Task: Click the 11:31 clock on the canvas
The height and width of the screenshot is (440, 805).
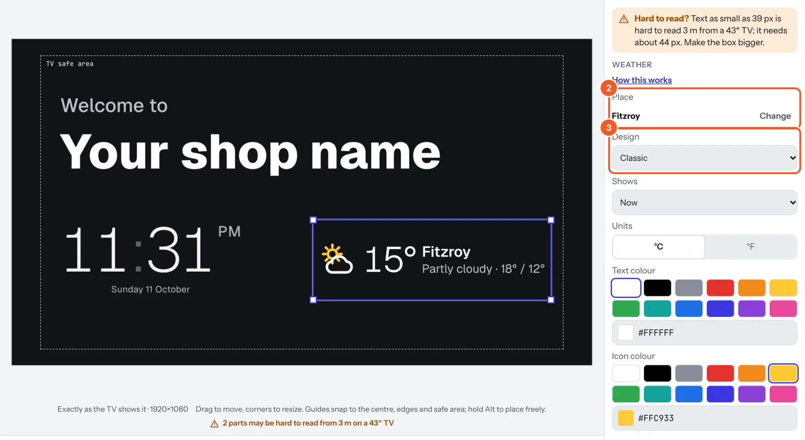Action: [x=138, y=249]
